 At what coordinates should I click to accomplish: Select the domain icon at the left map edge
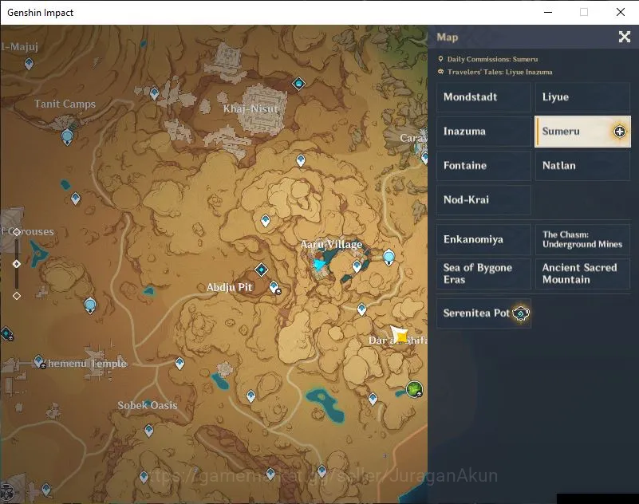[x=6, y=334]
